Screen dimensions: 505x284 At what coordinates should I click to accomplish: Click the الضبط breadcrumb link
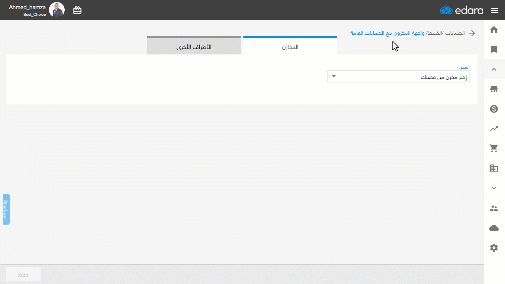point(435,33)
